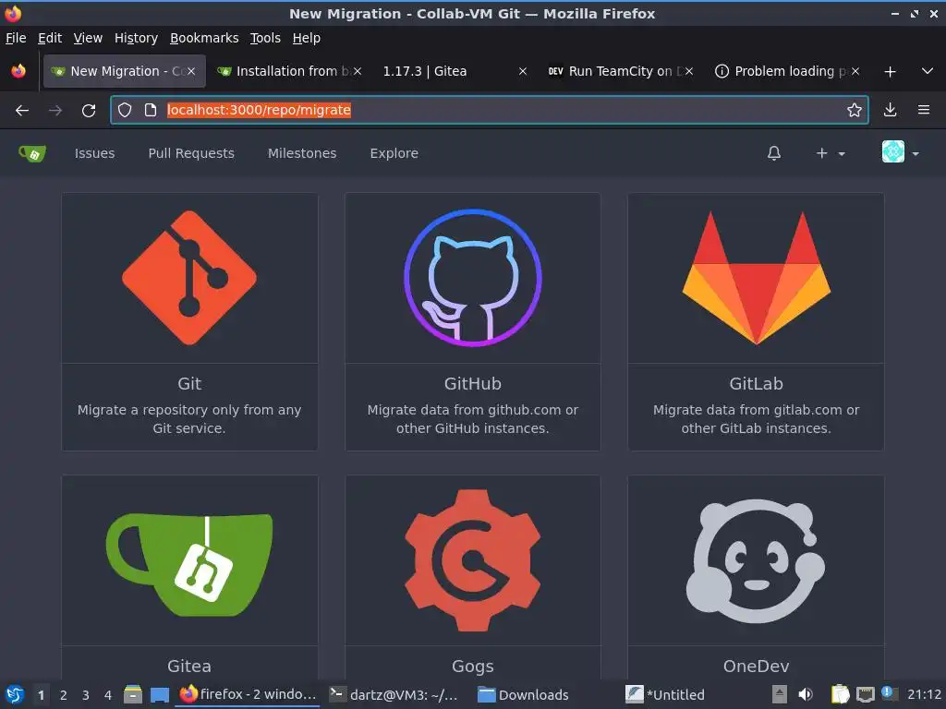This screenshot has height=709, width=946.
Task: Open the Downloads arrow panel in toolbar
Action: click(890, 110)
